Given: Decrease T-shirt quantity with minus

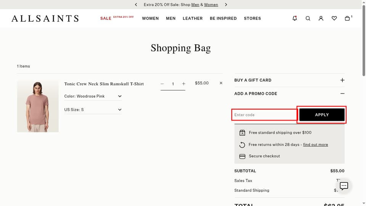Looking at the screenshot, I should click(x=162, y=84).
